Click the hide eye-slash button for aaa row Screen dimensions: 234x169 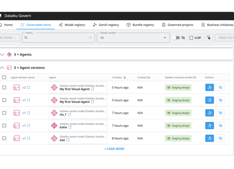point(220,138)
